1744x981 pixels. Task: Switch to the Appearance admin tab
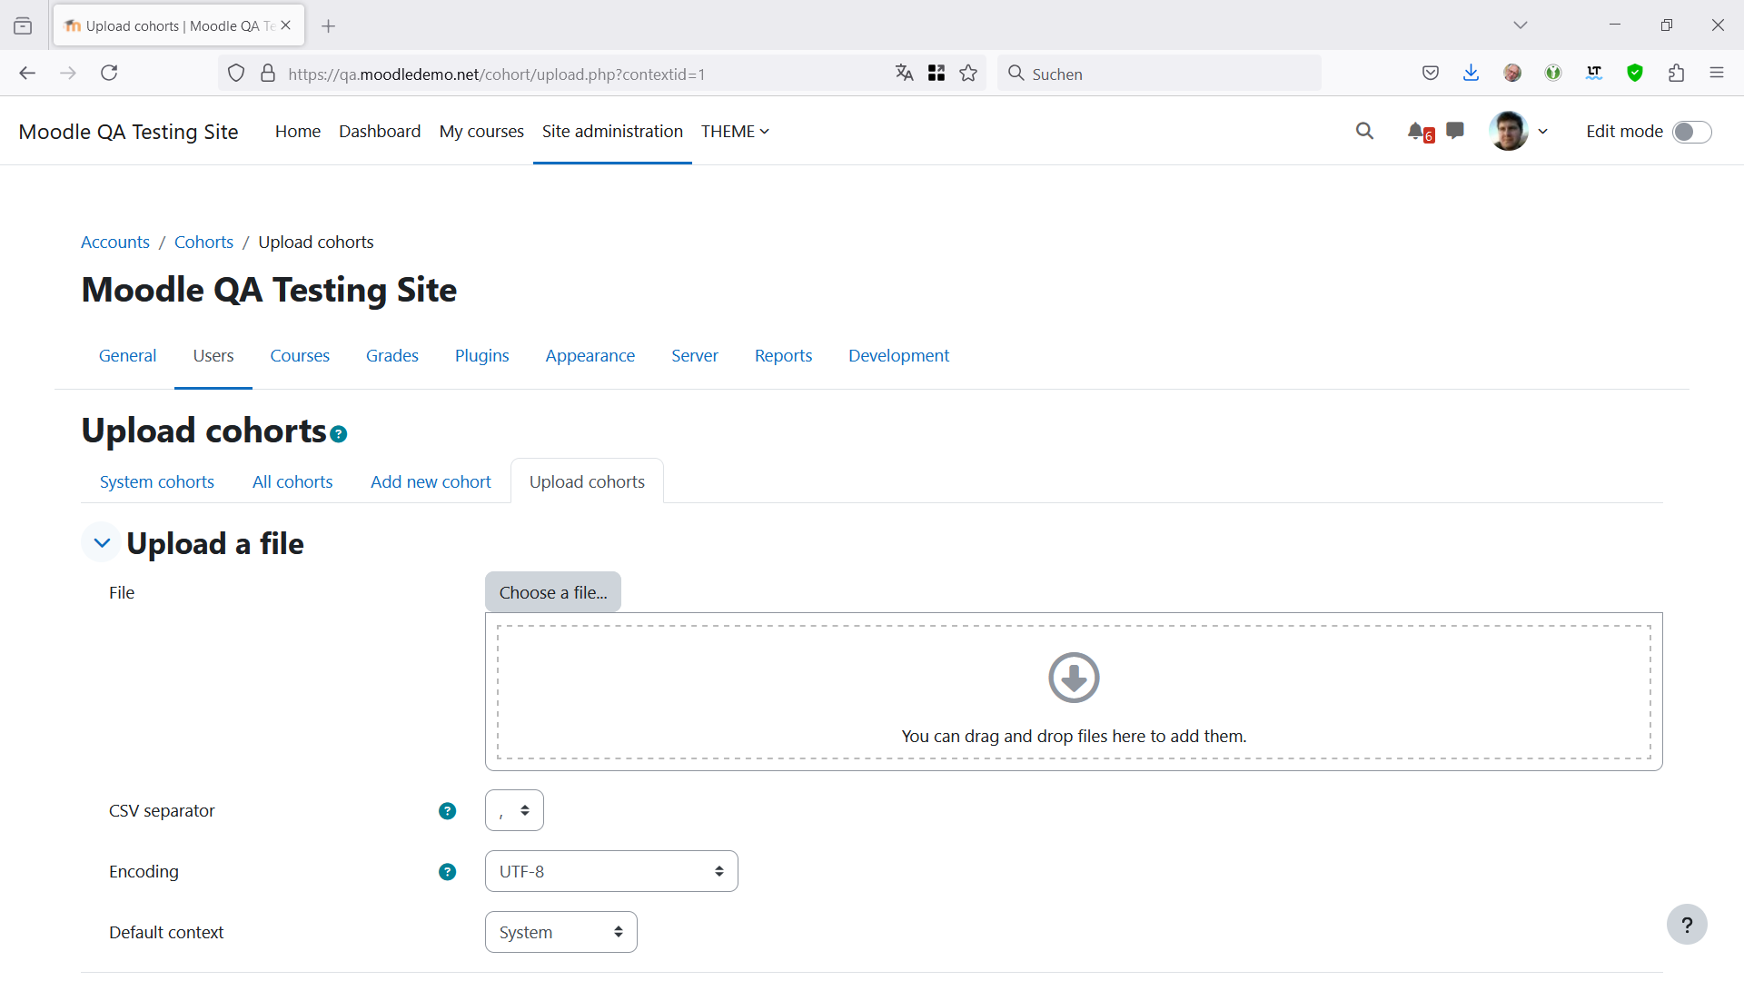pyautogui.click(x=590, y=356)
